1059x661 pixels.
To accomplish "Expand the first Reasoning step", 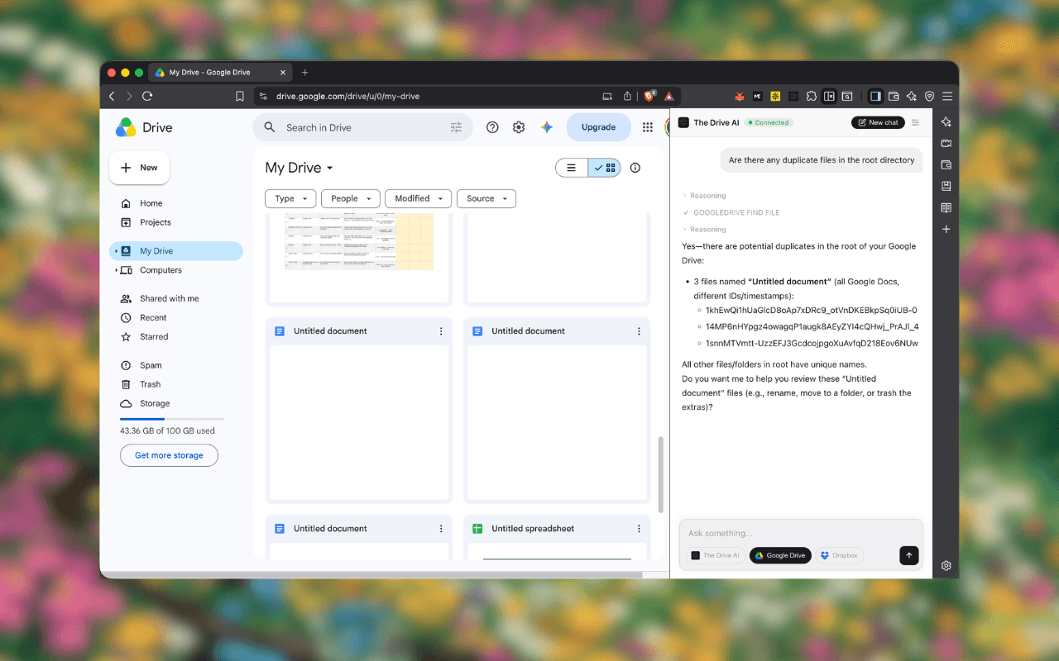I will (704, 196).
